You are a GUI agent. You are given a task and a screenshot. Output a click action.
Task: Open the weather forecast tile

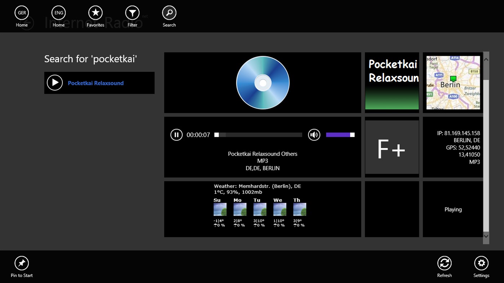coord(263,209)
